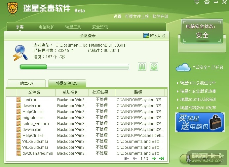Go to first page of results
Image resolution: width=229 pixels, height=167 pixels.
pos(127,158)
